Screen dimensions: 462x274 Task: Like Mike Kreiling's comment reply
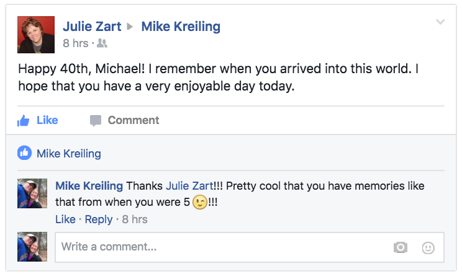coord(65,219)
